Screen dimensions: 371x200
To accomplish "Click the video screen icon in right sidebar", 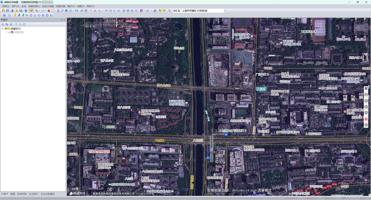I will 366,113.
